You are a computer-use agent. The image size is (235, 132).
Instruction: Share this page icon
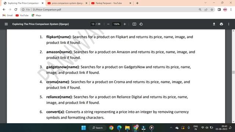pyautogui.click(x=206, y=10)
